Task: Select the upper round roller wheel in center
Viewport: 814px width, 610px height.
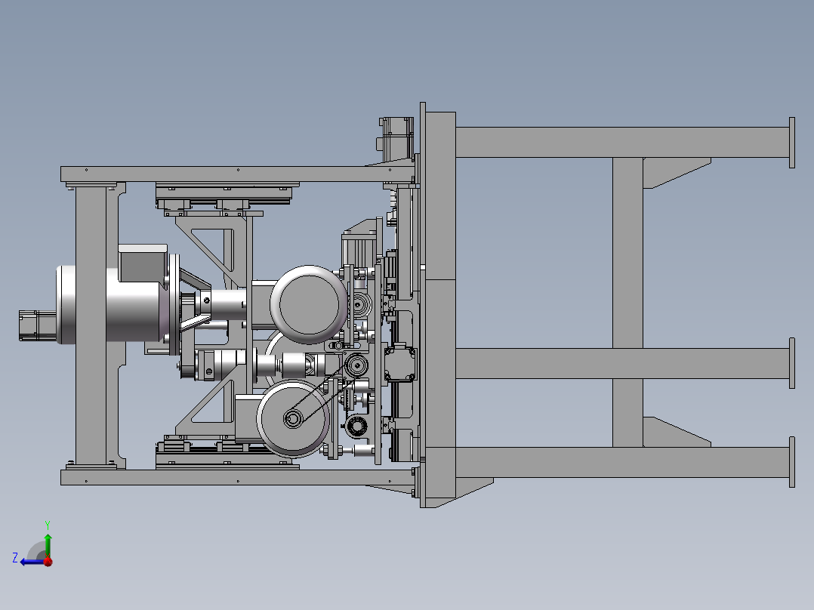Action: click(308, 304)
